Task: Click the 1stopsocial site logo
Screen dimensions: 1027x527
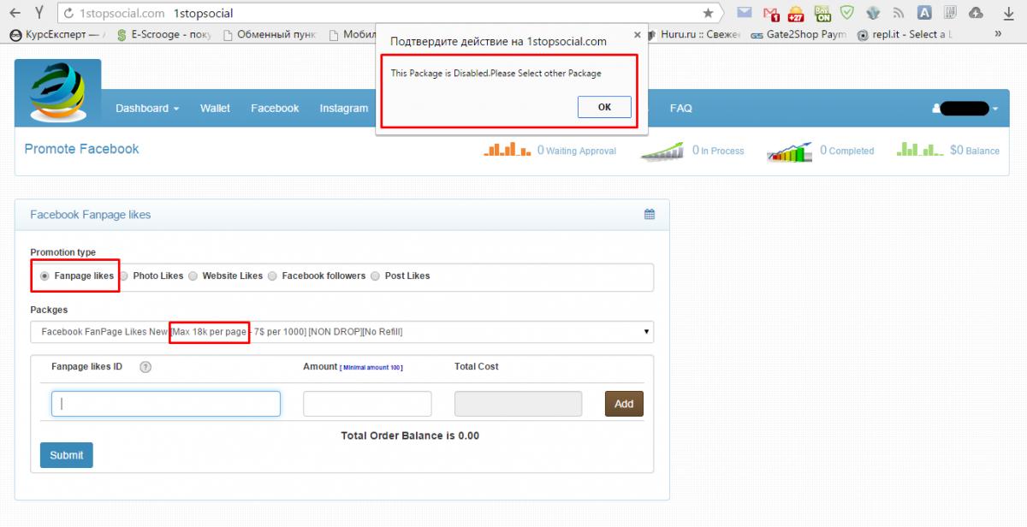Action: point(56,92)
